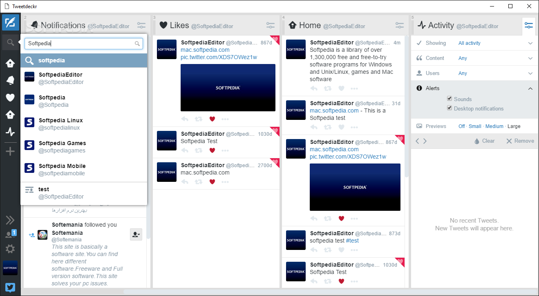Open Softemania profile name in notification
Viewport: 539px width, 296px height.
67,233
